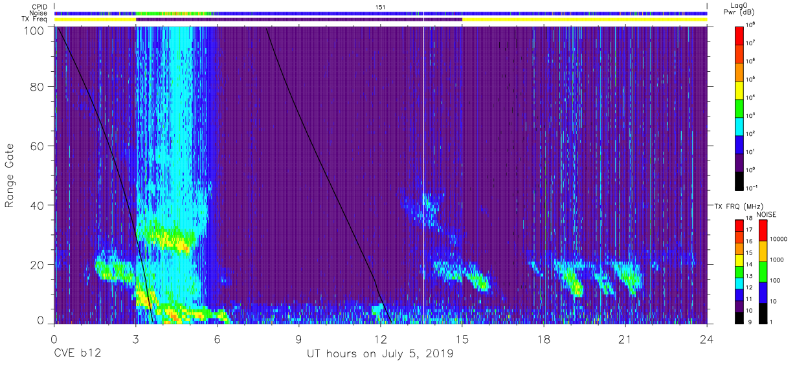Click the TX Freq row label
This screenshot has width=795, height=367.
pyautogui.click(x=36, y=19)
